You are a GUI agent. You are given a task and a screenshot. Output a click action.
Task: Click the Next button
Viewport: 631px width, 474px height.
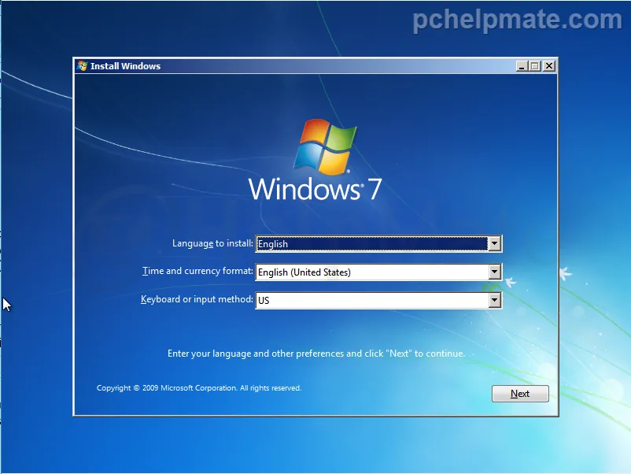pyautogui.click(x=520, y=394)
